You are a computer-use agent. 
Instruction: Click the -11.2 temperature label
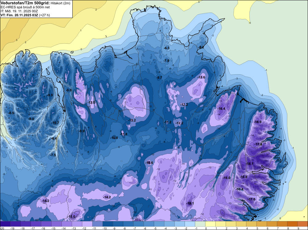168,122
